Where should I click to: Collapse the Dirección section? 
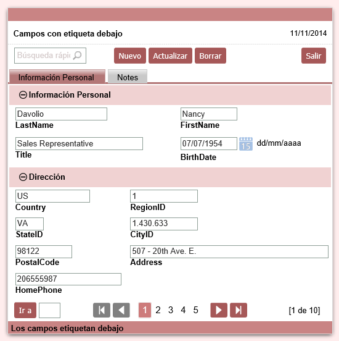coord(23,177)
